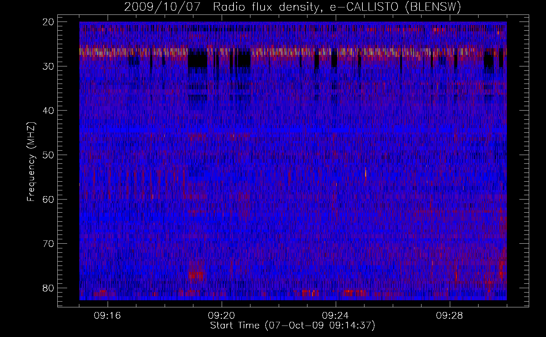The image size is (546, 337).
Task: Click the 70 MHz frequency tick label
Action: pyautogui.click(x=49, y=244)
